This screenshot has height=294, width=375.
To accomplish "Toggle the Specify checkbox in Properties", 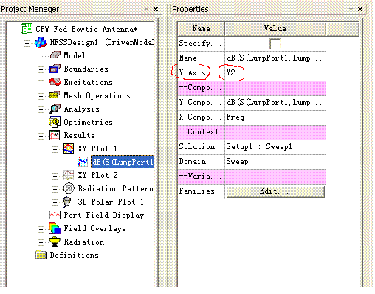I will pos(275,44).
